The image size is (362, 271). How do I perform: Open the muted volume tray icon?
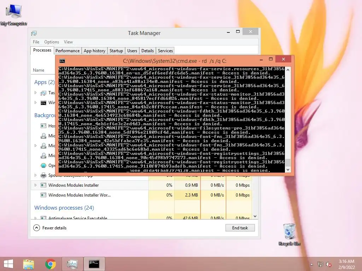pos(329,264)
